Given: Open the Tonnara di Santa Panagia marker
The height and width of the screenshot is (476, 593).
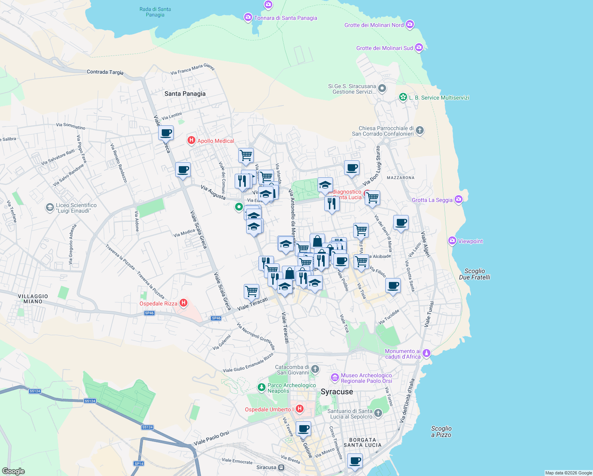Looking at the screenshot, I should (x=248, y=17).
